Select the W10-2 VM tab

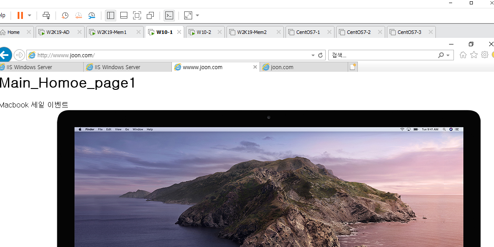pyautogui.click(x=204, y=32)
